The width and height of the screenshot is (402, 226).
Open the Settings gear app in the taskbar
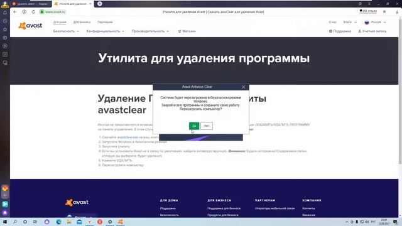pos(110,222)
